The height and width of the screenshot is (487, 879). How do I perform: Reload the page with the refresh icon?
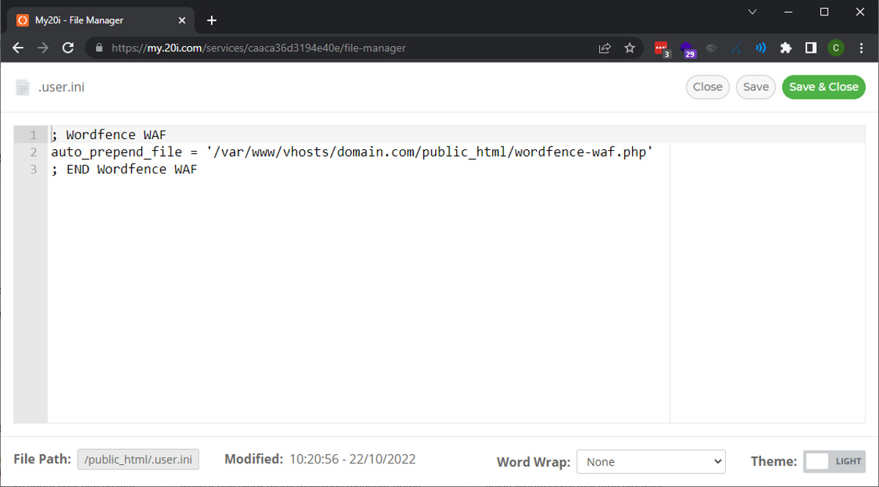[x=68, y=48]
